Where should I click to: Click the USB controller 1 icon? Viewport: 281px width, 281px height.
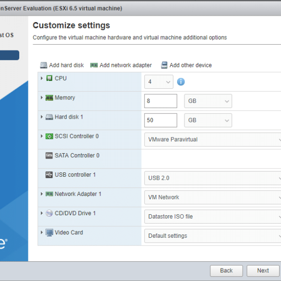tap(49, 175)
